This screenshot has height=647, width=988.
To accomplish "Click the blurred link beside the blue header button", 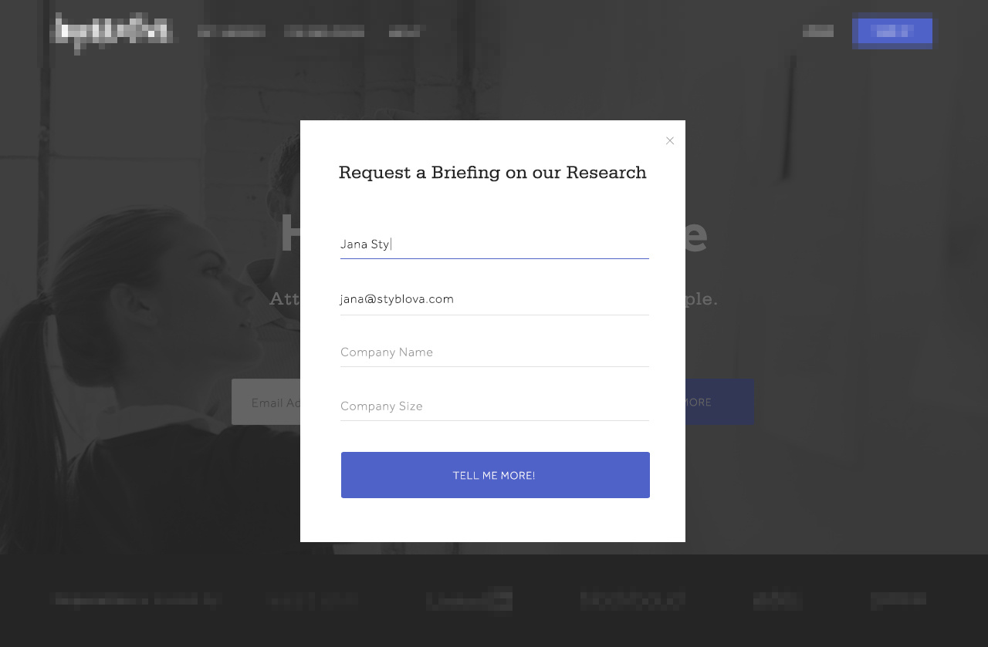I will tap(818, 32).
